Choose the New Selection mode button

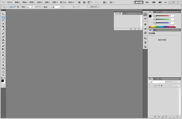point(11,7)
